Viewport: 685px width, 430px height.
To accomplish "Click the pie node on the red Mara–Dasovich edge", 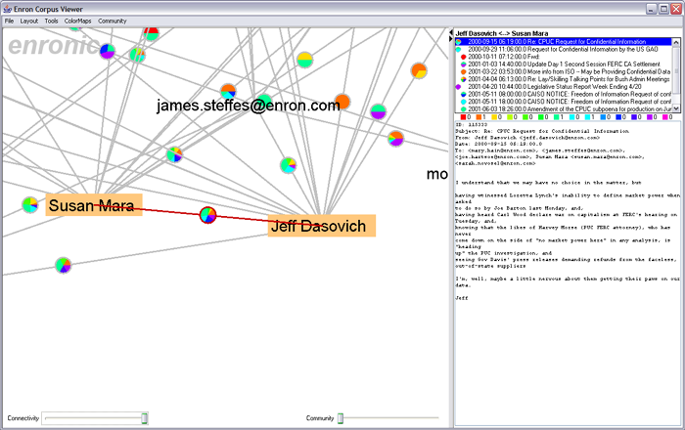I will 207,215.
